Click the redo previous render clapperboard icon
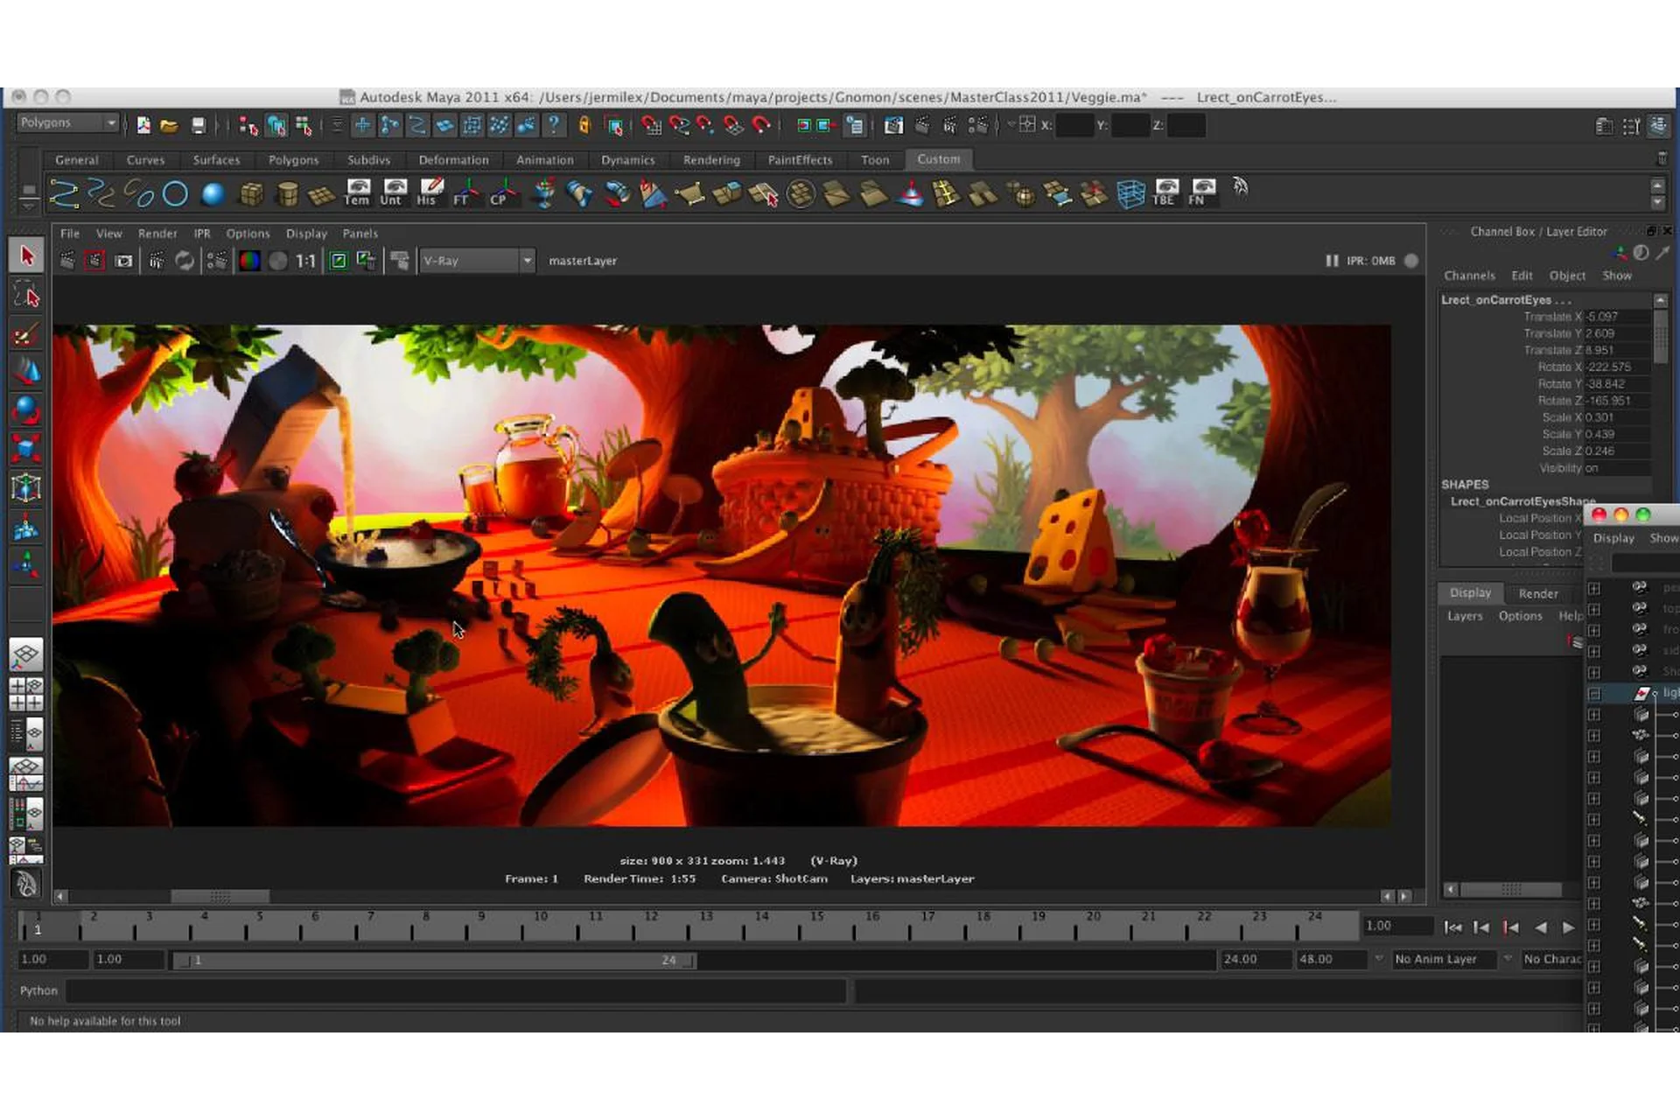The width and height of the screenshot is (1680, 1120). coord(67,261)
